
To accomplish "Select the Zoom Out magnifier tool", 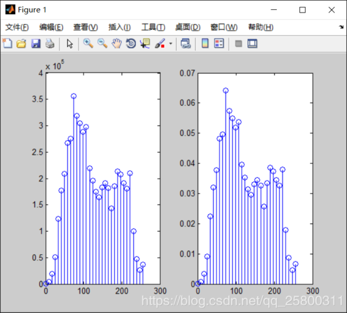I will 103,43.
